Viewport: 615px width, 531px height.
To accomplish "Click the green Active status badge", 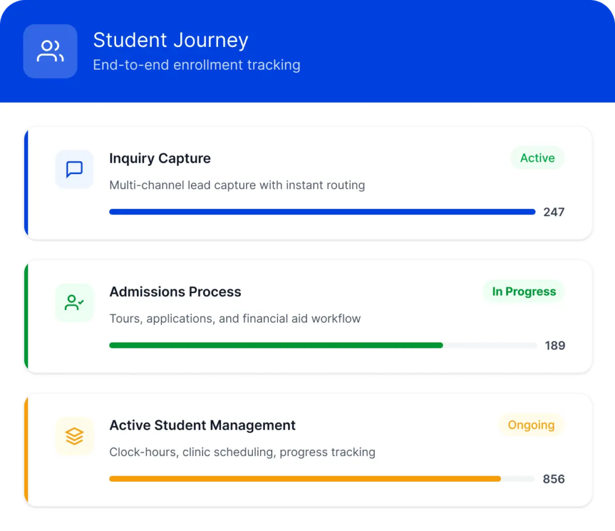I will [x=537, y=158].
